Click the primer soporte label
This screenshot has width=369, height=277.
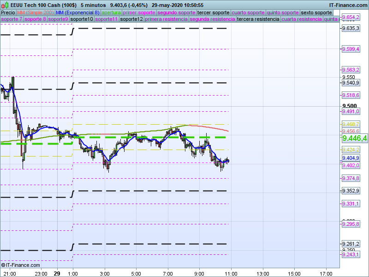point(139,12)
